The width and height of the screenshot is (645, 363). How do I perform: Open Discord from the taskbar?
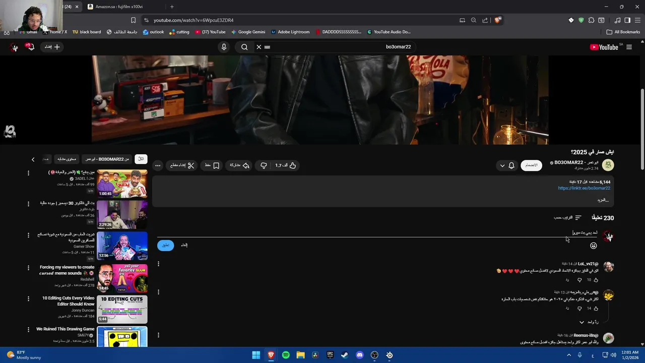point(359,355)
